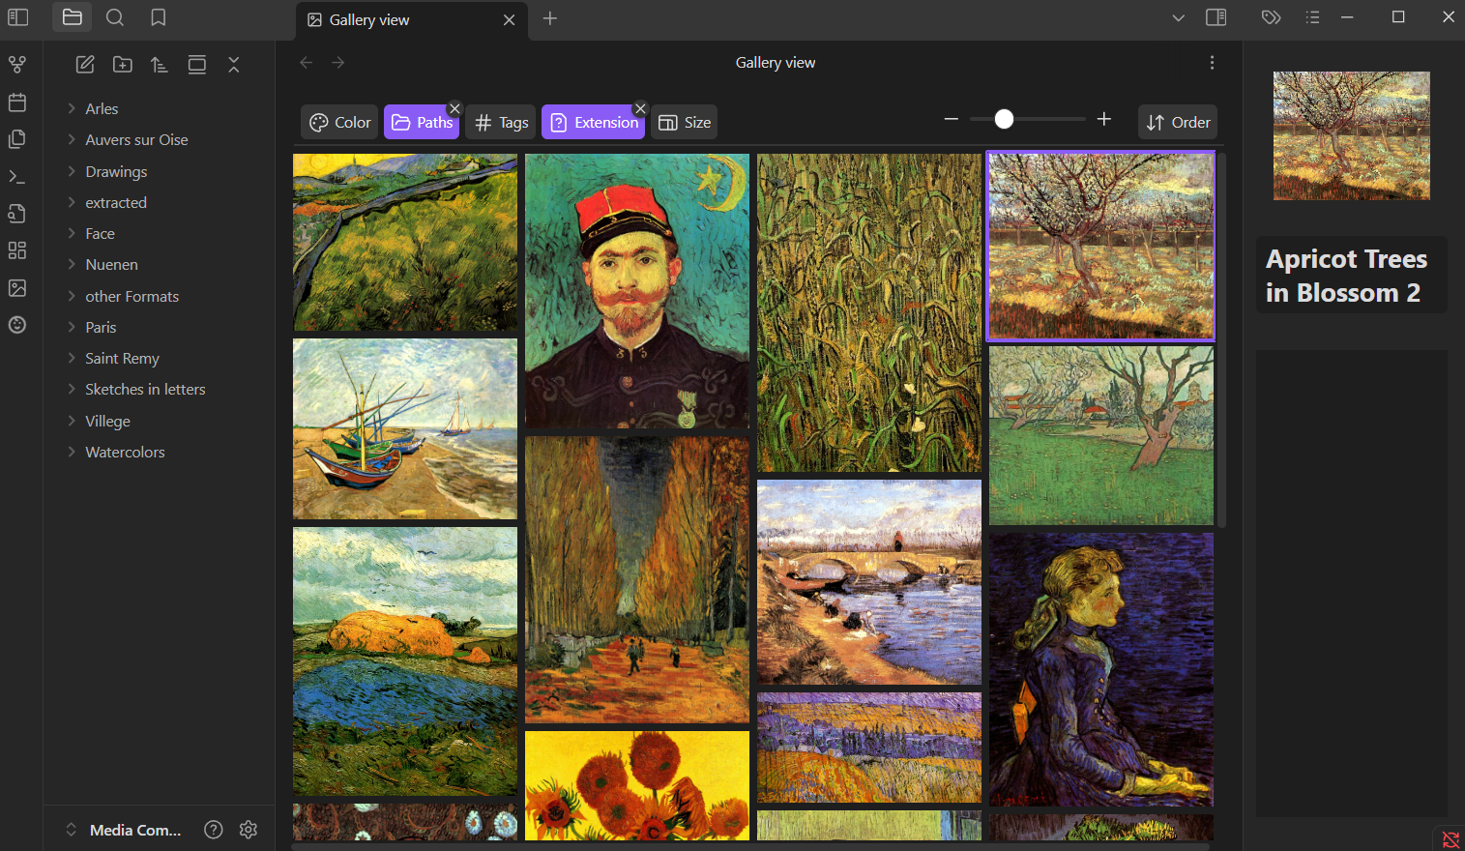Image resolution: width=1465 pixels, height=851 pixels.
Task: Toggle the Size filter
Action: tap(685, 122)
